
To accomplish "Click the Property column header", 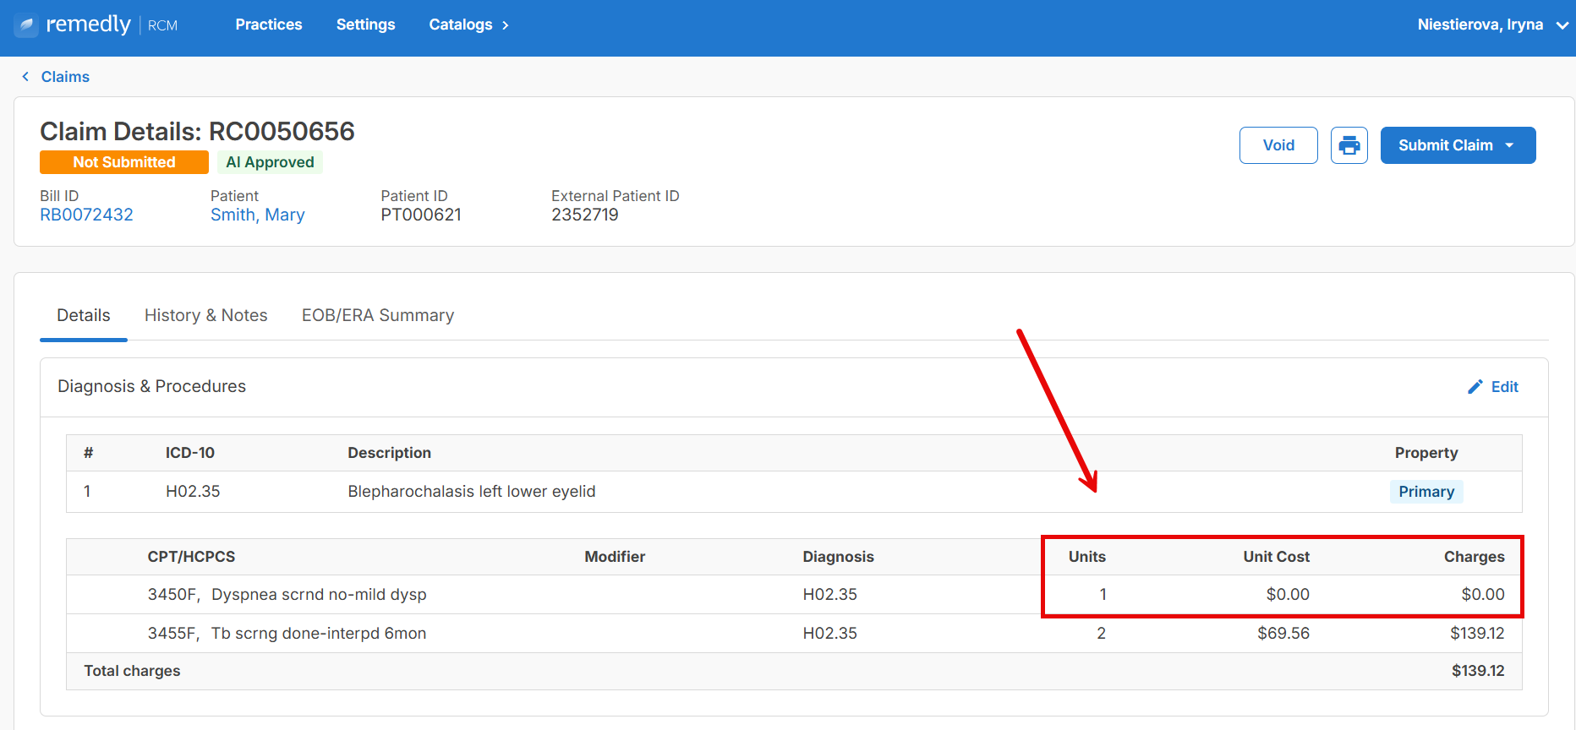I will pos(1426,453).
